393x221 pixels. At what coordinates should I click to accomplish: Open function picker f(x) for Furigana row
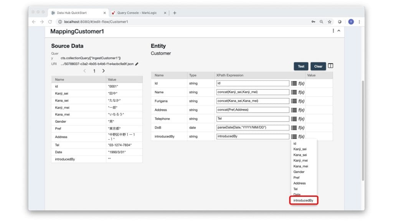point(301,101)
